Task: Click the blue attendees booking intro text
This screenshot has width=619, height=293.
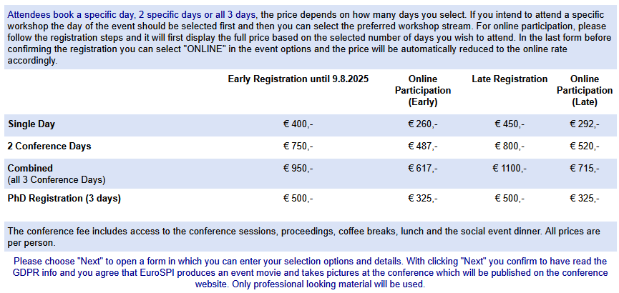Action: click(132, 16)
